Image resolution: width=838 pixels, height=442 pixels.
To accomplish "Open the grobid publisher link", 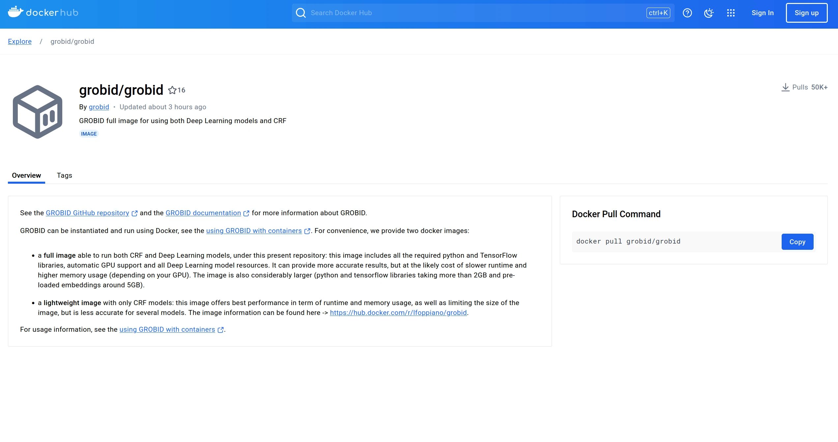I will [x=99, y=107].
